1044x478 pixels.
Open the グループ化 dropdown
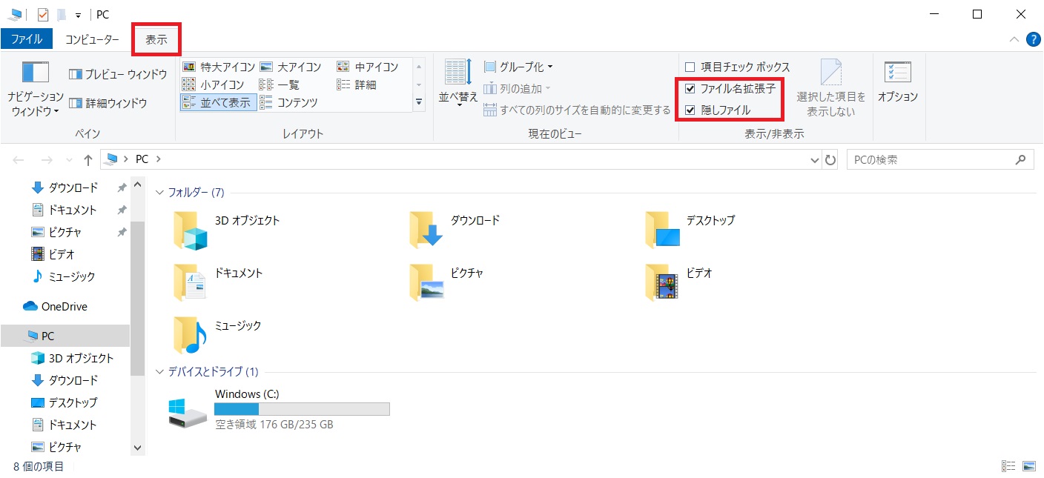pos(518,67)
